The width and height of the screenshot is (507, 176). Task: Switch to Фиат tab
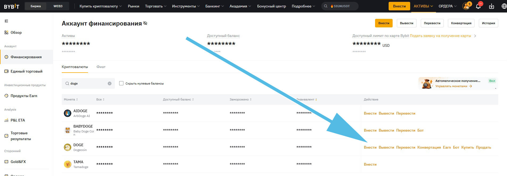coord(101,67)
